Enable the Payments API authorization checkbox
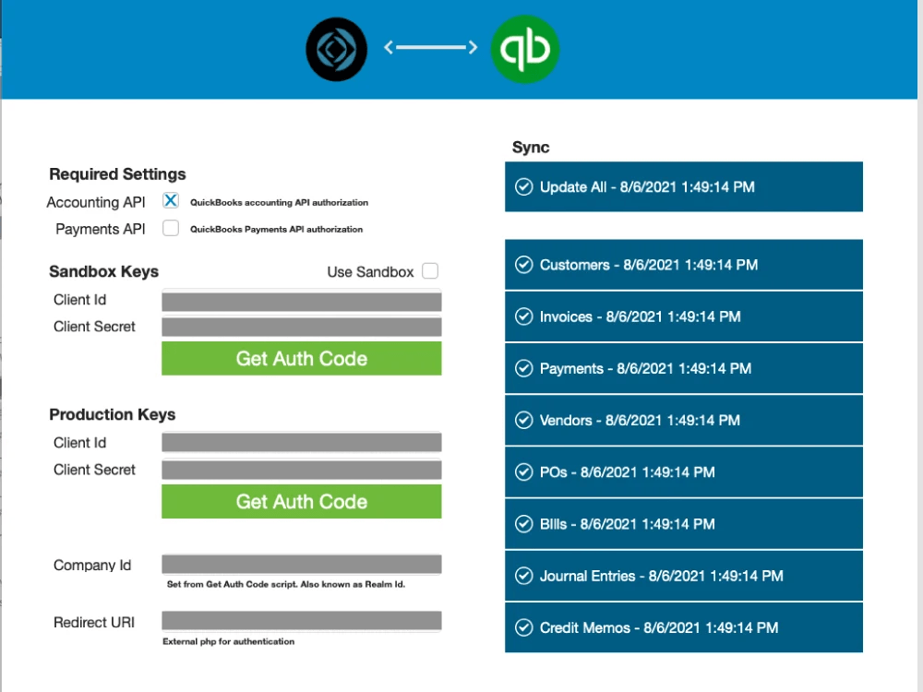The width and height of the screenshot is (923, 692). click(x=170, y=227)
